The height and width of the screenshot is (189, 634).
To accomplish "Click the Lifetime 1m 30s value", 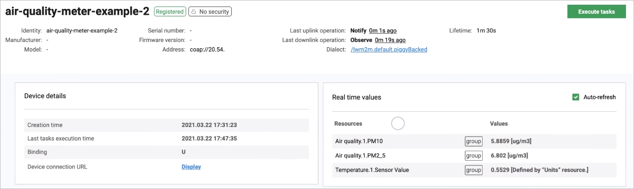I will tap(486, 30).
